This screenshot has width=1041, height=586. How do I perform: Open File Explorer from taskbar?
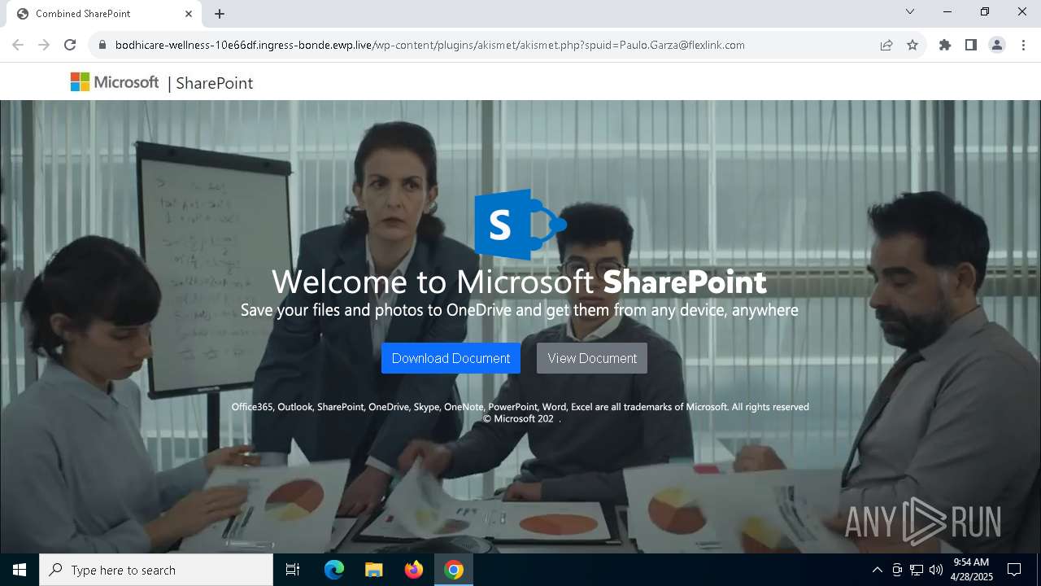374,570
